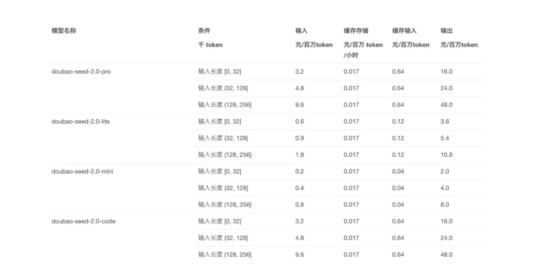The width and height of the screenshot is (534, 268).
Task: Select output price 16.0 in doubao-seed-2.0-pro row
Action: pyautogui.click(x=446, y=72)
